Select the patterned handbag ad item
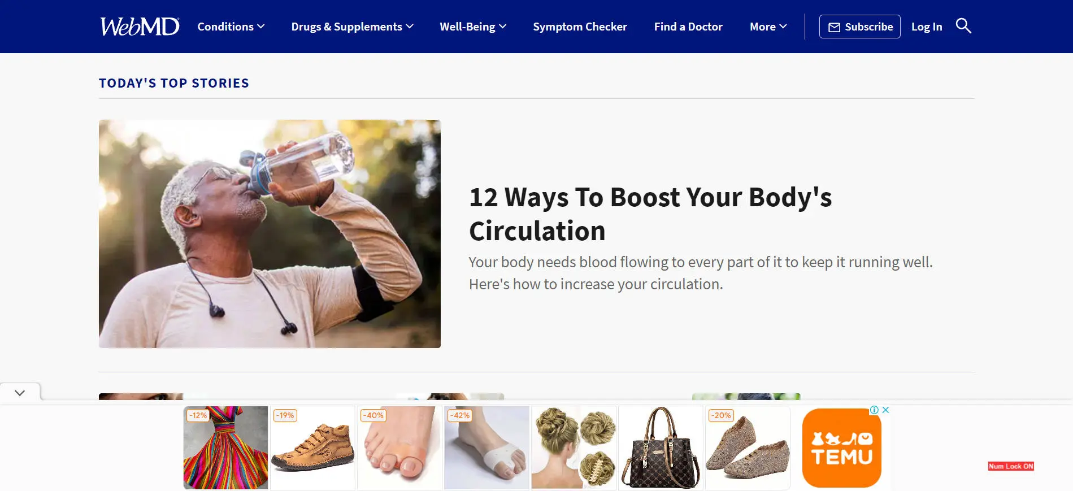 pos(661,447)
